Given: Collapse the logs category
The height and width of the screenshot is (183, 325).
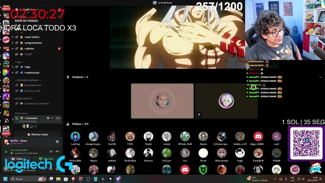Looking at the screenshot, I should [x=19, y=62].
